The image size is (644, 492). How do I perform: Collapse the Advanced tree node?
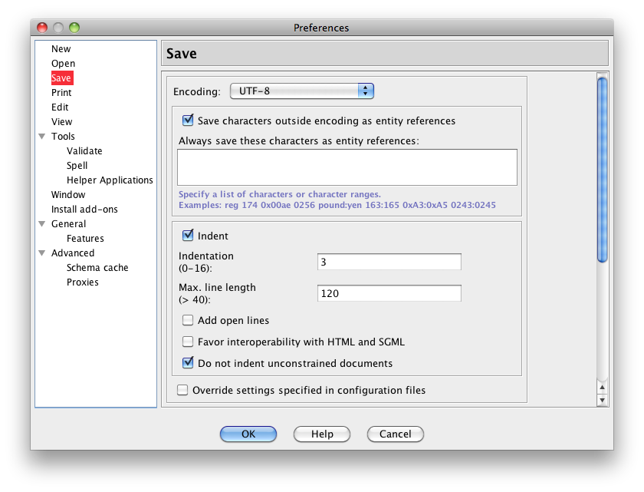tap(42, 253)
